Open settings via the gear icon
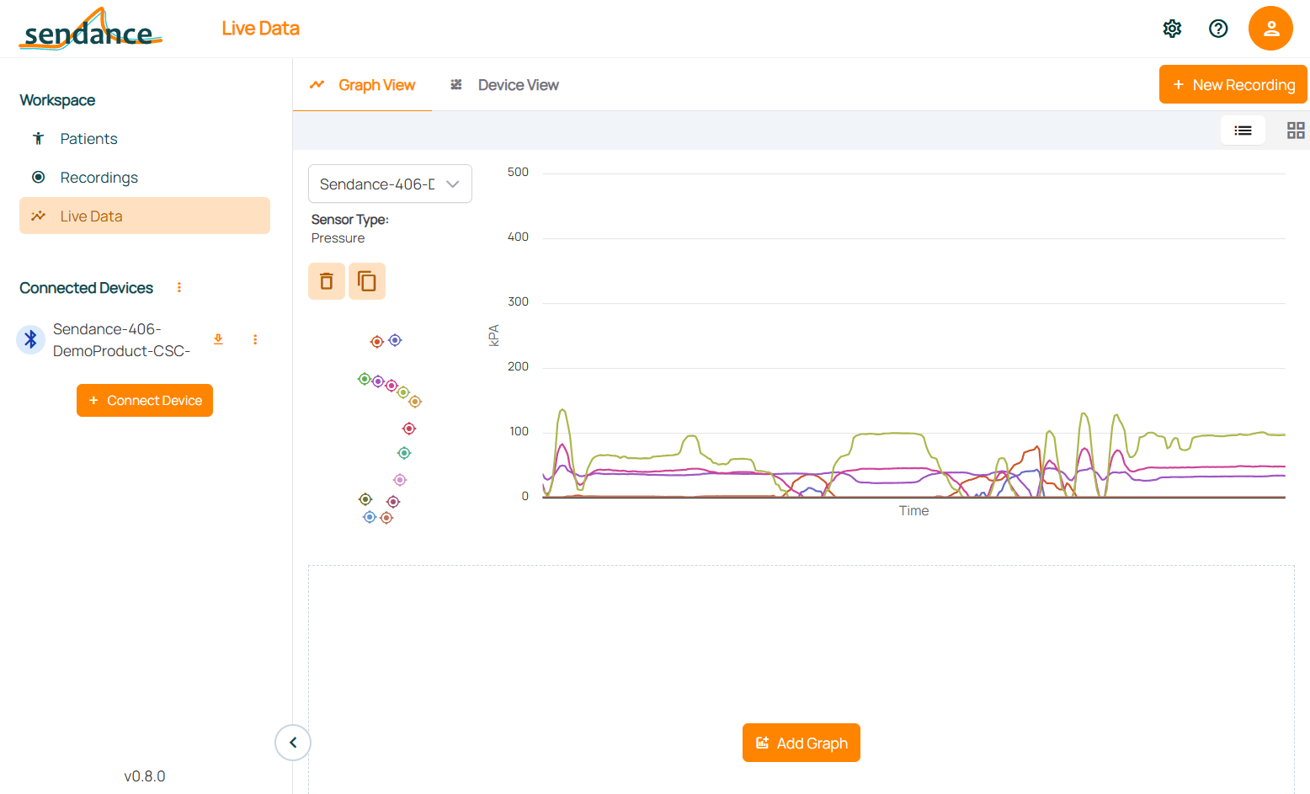This screenshot has height=794, width=1310. 1172,29
